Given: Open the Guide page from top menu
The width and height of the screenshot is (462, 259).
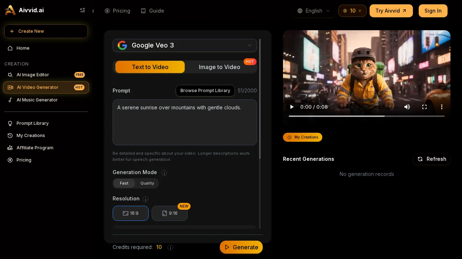Looking at the screenshot, I should click(x=153, y=11).
